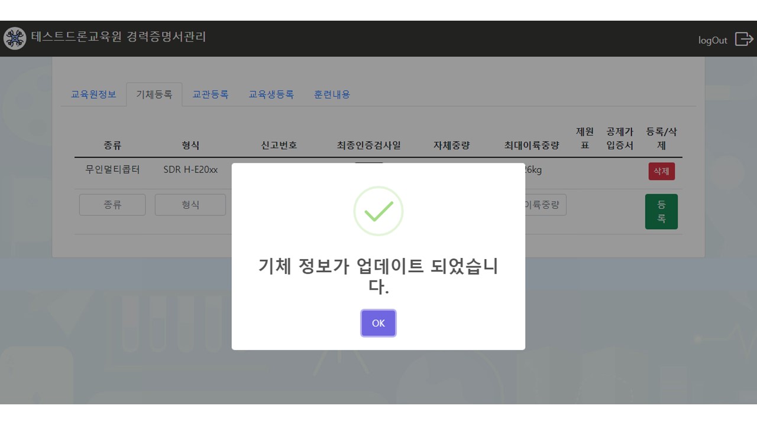The image size is (757, 425).
Task: Click the logout arrow icon
Action: coord(743,39)
